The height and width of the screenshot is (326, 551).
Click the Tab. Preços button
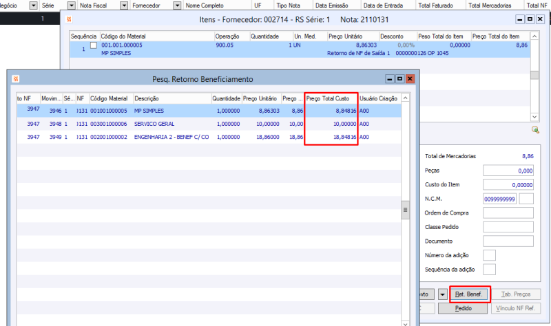[x=516, y=294]
